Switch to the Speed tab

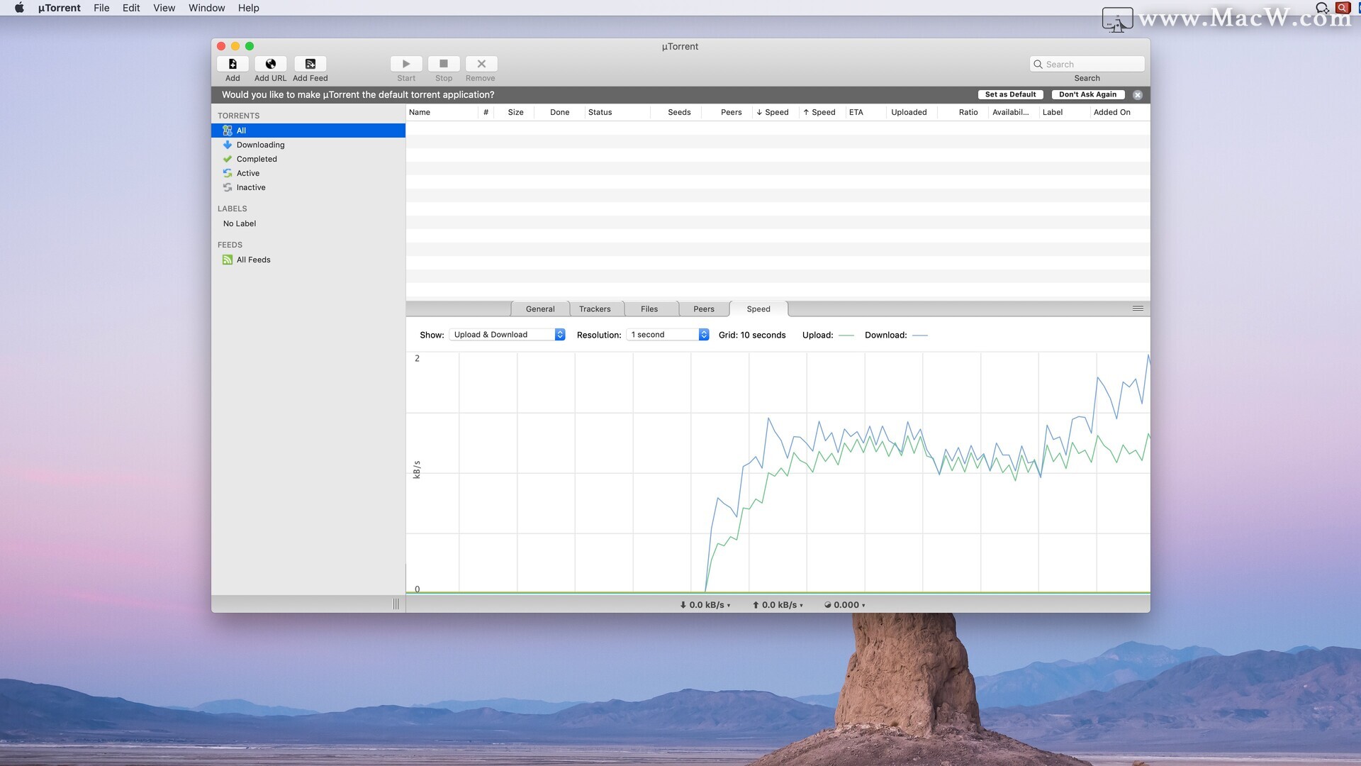(758, 309)
